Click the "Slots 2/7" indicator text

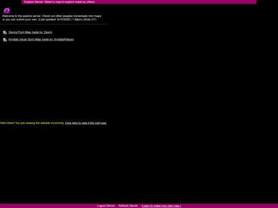[x=90, y=20]
